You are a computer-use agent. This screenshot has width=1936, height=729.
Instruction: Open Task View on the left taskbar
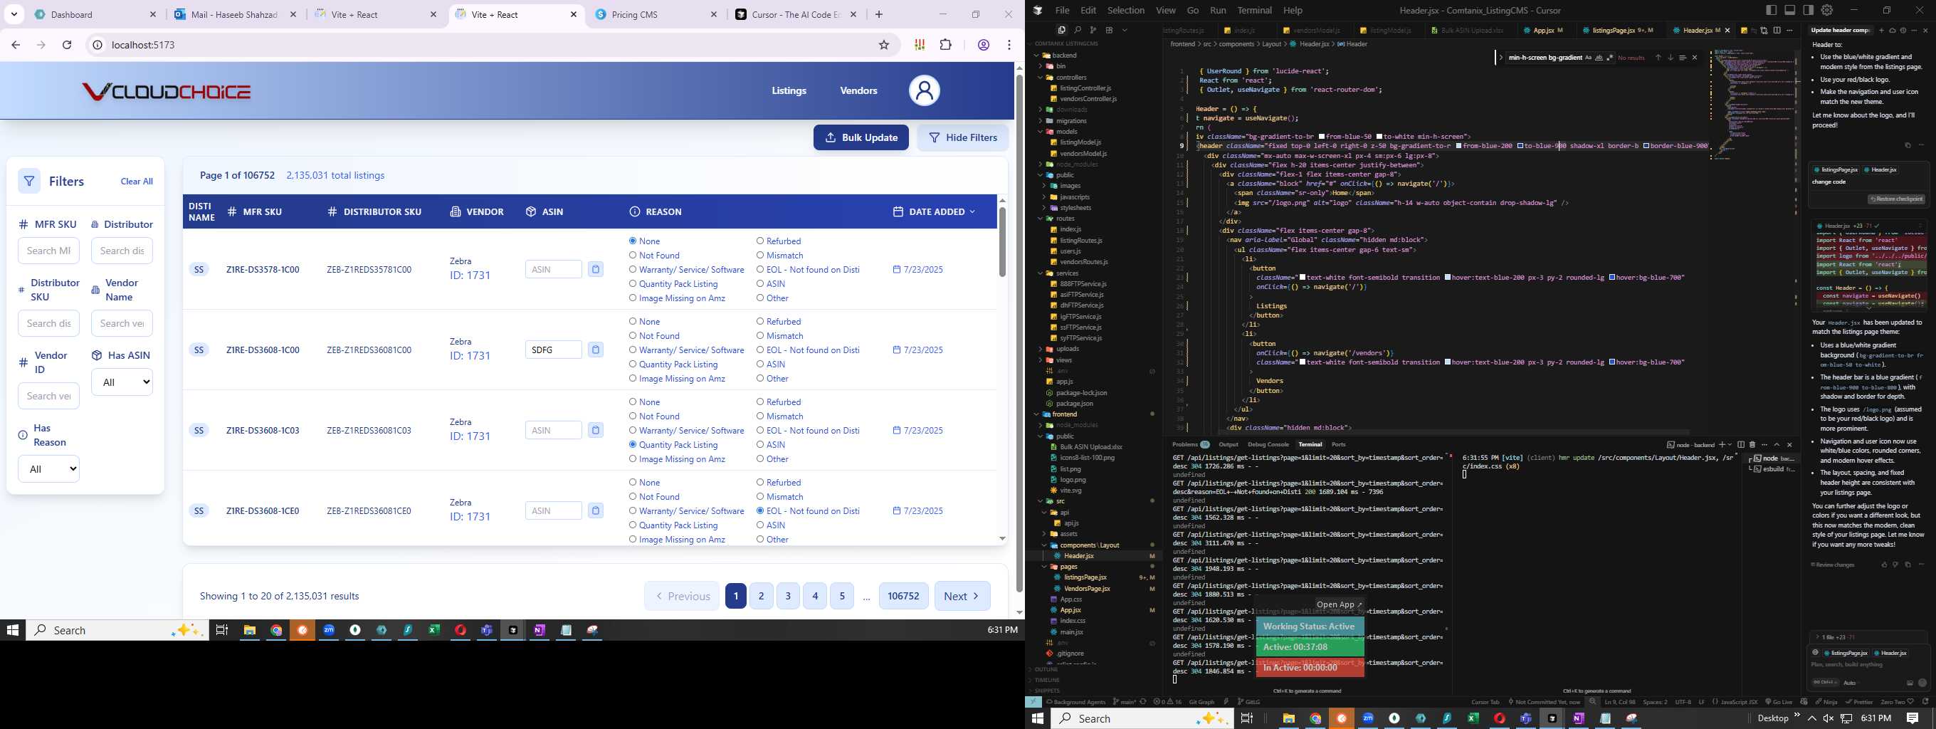tap(221, 630)
